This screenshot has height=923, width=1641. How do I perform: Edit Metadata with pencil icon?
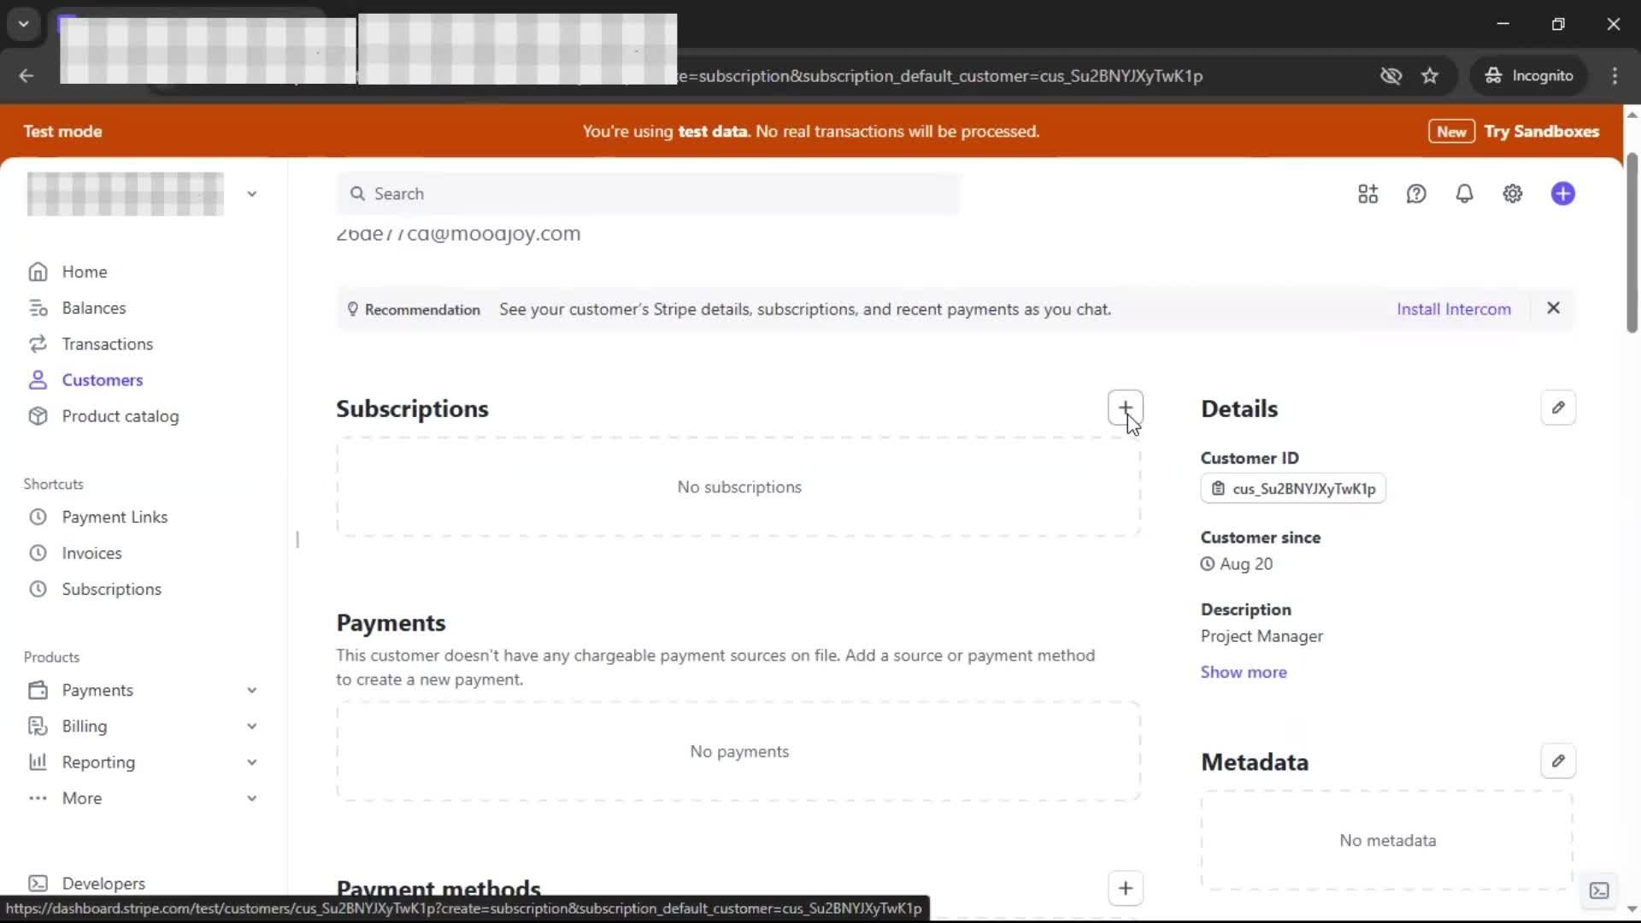(x=1557, y=761)
